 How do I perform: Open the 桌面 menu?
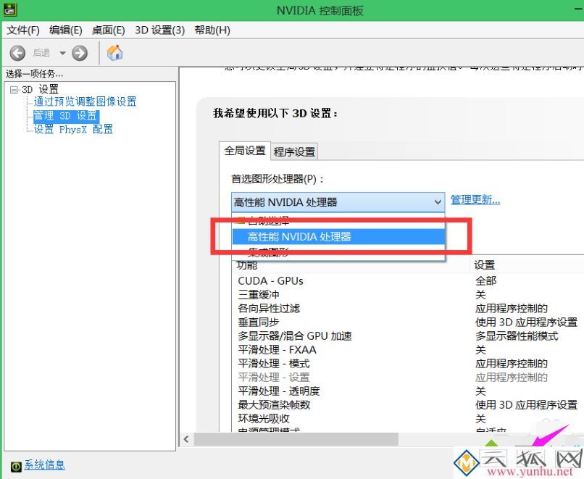[107, 30]
